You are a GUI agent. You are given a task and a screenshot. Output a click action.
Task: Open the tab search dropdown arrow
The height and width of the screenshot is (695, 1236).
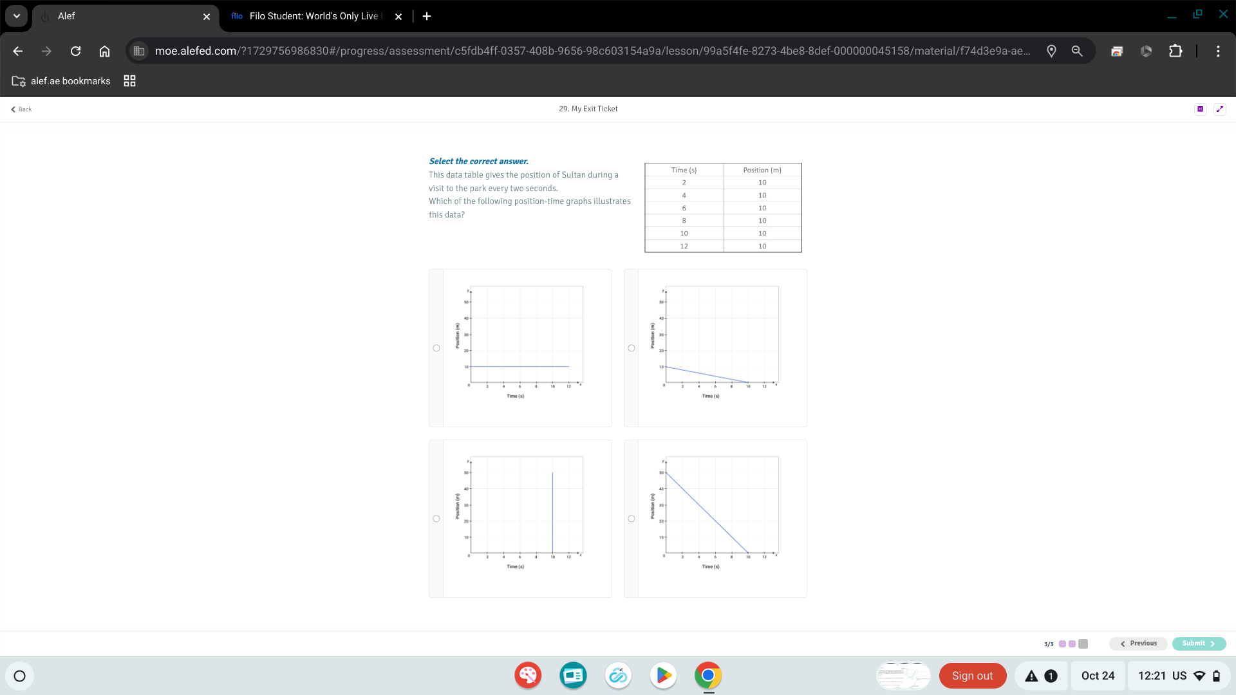tap(17, 16)
